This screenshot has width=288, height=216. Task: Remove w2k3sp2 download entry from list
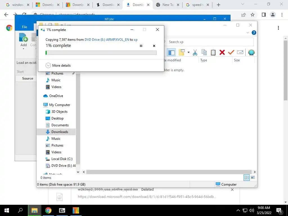click(232, 190)
